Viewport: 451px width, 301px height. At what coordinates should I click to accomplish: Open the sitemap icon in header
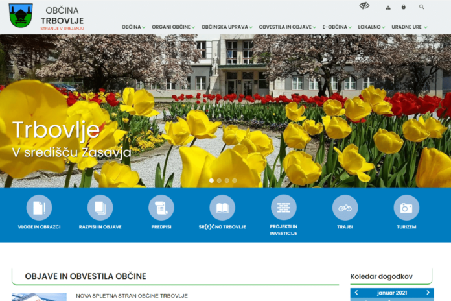click(388, 8)
